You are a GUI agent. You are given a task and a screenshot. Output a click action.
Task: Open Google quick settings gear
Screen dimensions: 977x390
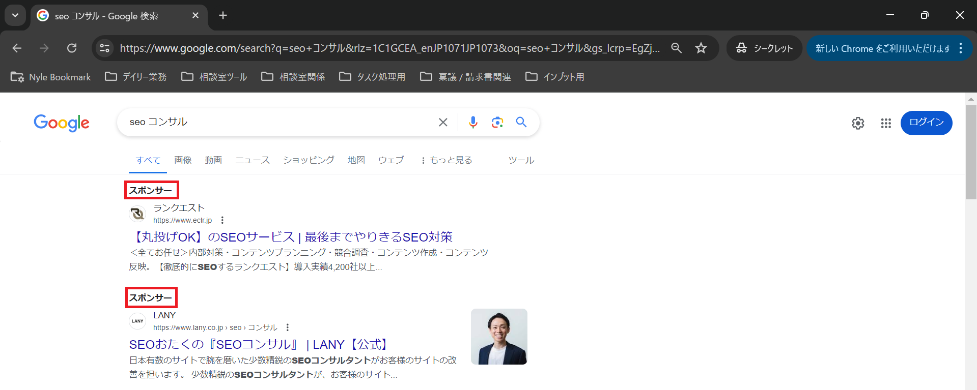858,123
